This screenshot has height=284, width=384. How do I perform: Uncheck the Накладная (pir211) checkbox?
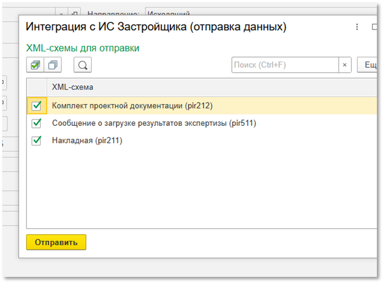pos(37,141)
